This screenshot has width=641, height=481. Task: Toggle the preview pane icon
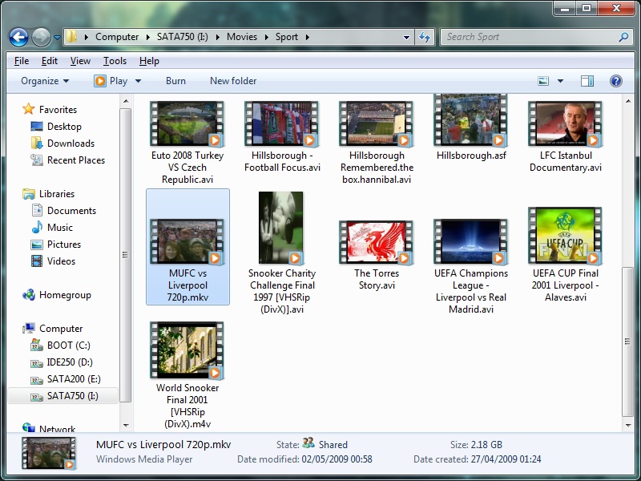point(587,81)
